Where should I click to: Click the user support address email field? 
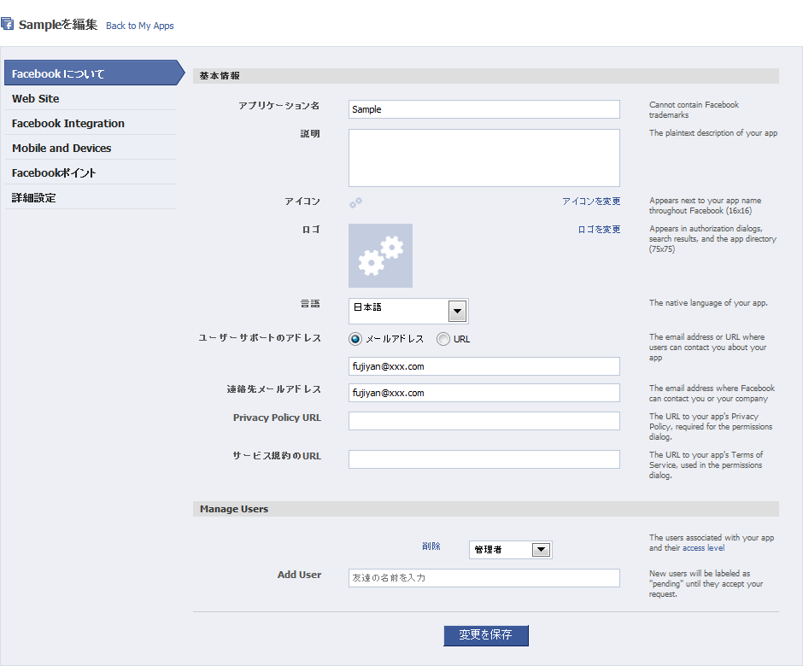(484, 366)
